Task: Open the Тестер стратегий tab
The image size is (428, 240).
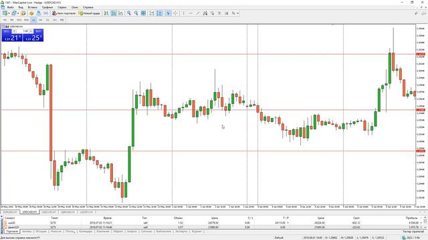Action: pyautogui.click(x=413, y=231)
